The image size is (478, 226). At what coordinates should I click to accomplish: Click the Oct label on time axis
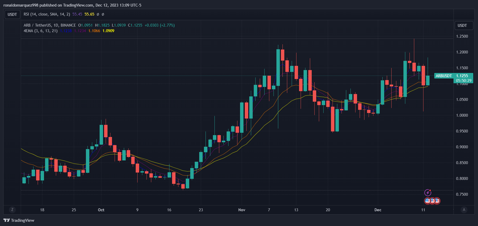[101, 210]
